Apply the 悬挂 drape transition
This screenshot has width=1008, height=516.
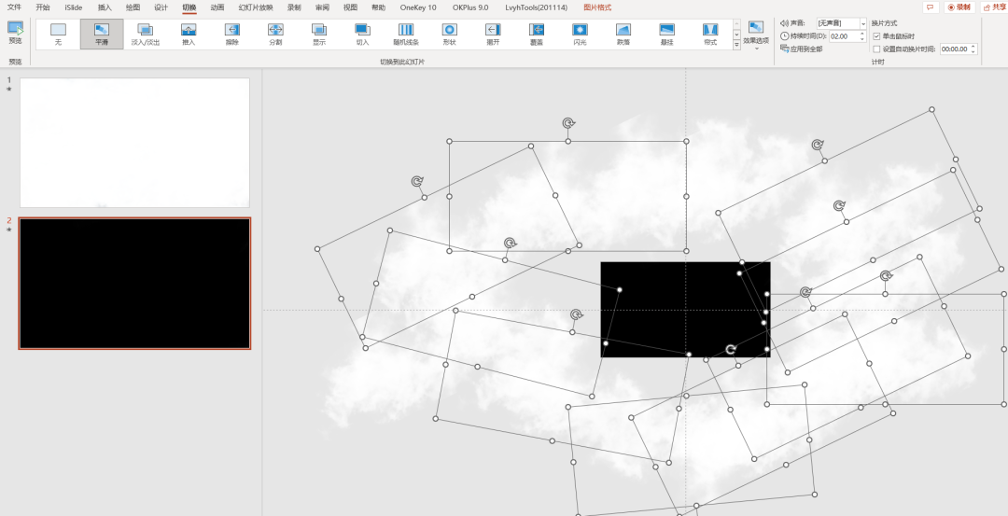(x=666, y=34)
